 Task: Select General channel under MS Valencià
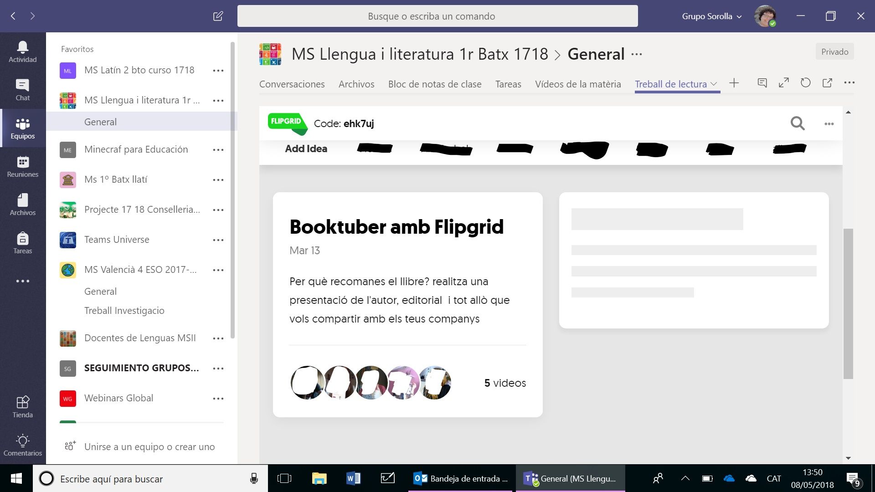[x=100, y=292]
